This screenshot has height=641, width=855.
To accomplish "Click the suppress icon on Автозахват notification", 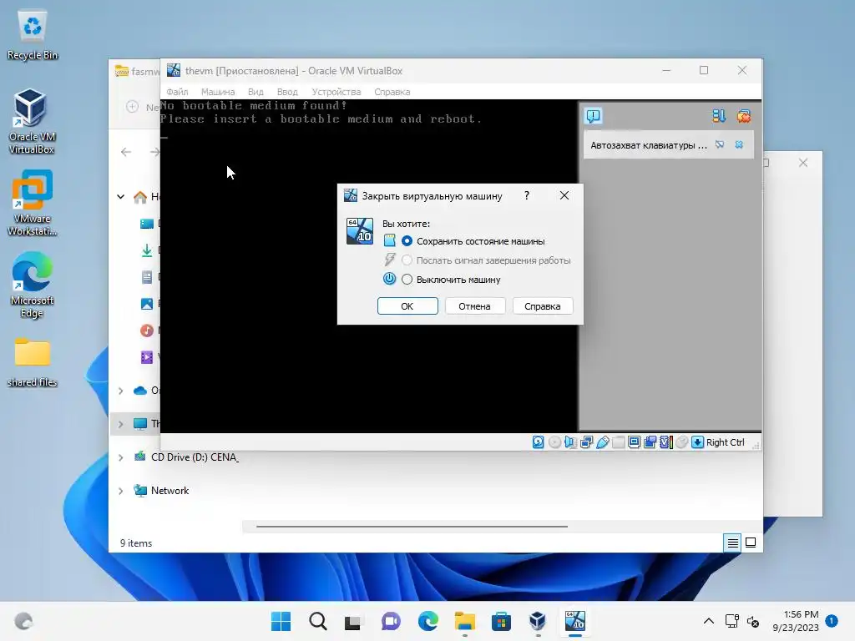I will pyautogui.click(x=720, y=144).
